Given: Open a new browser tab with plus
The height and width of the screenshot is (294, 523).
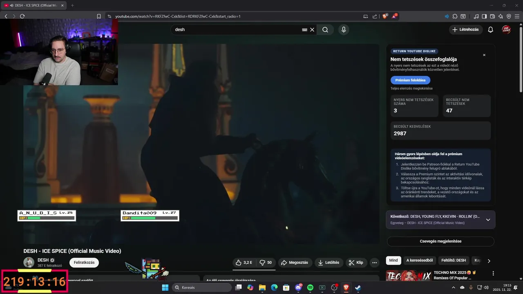Looking at the screenshot, I should [72, 5].
